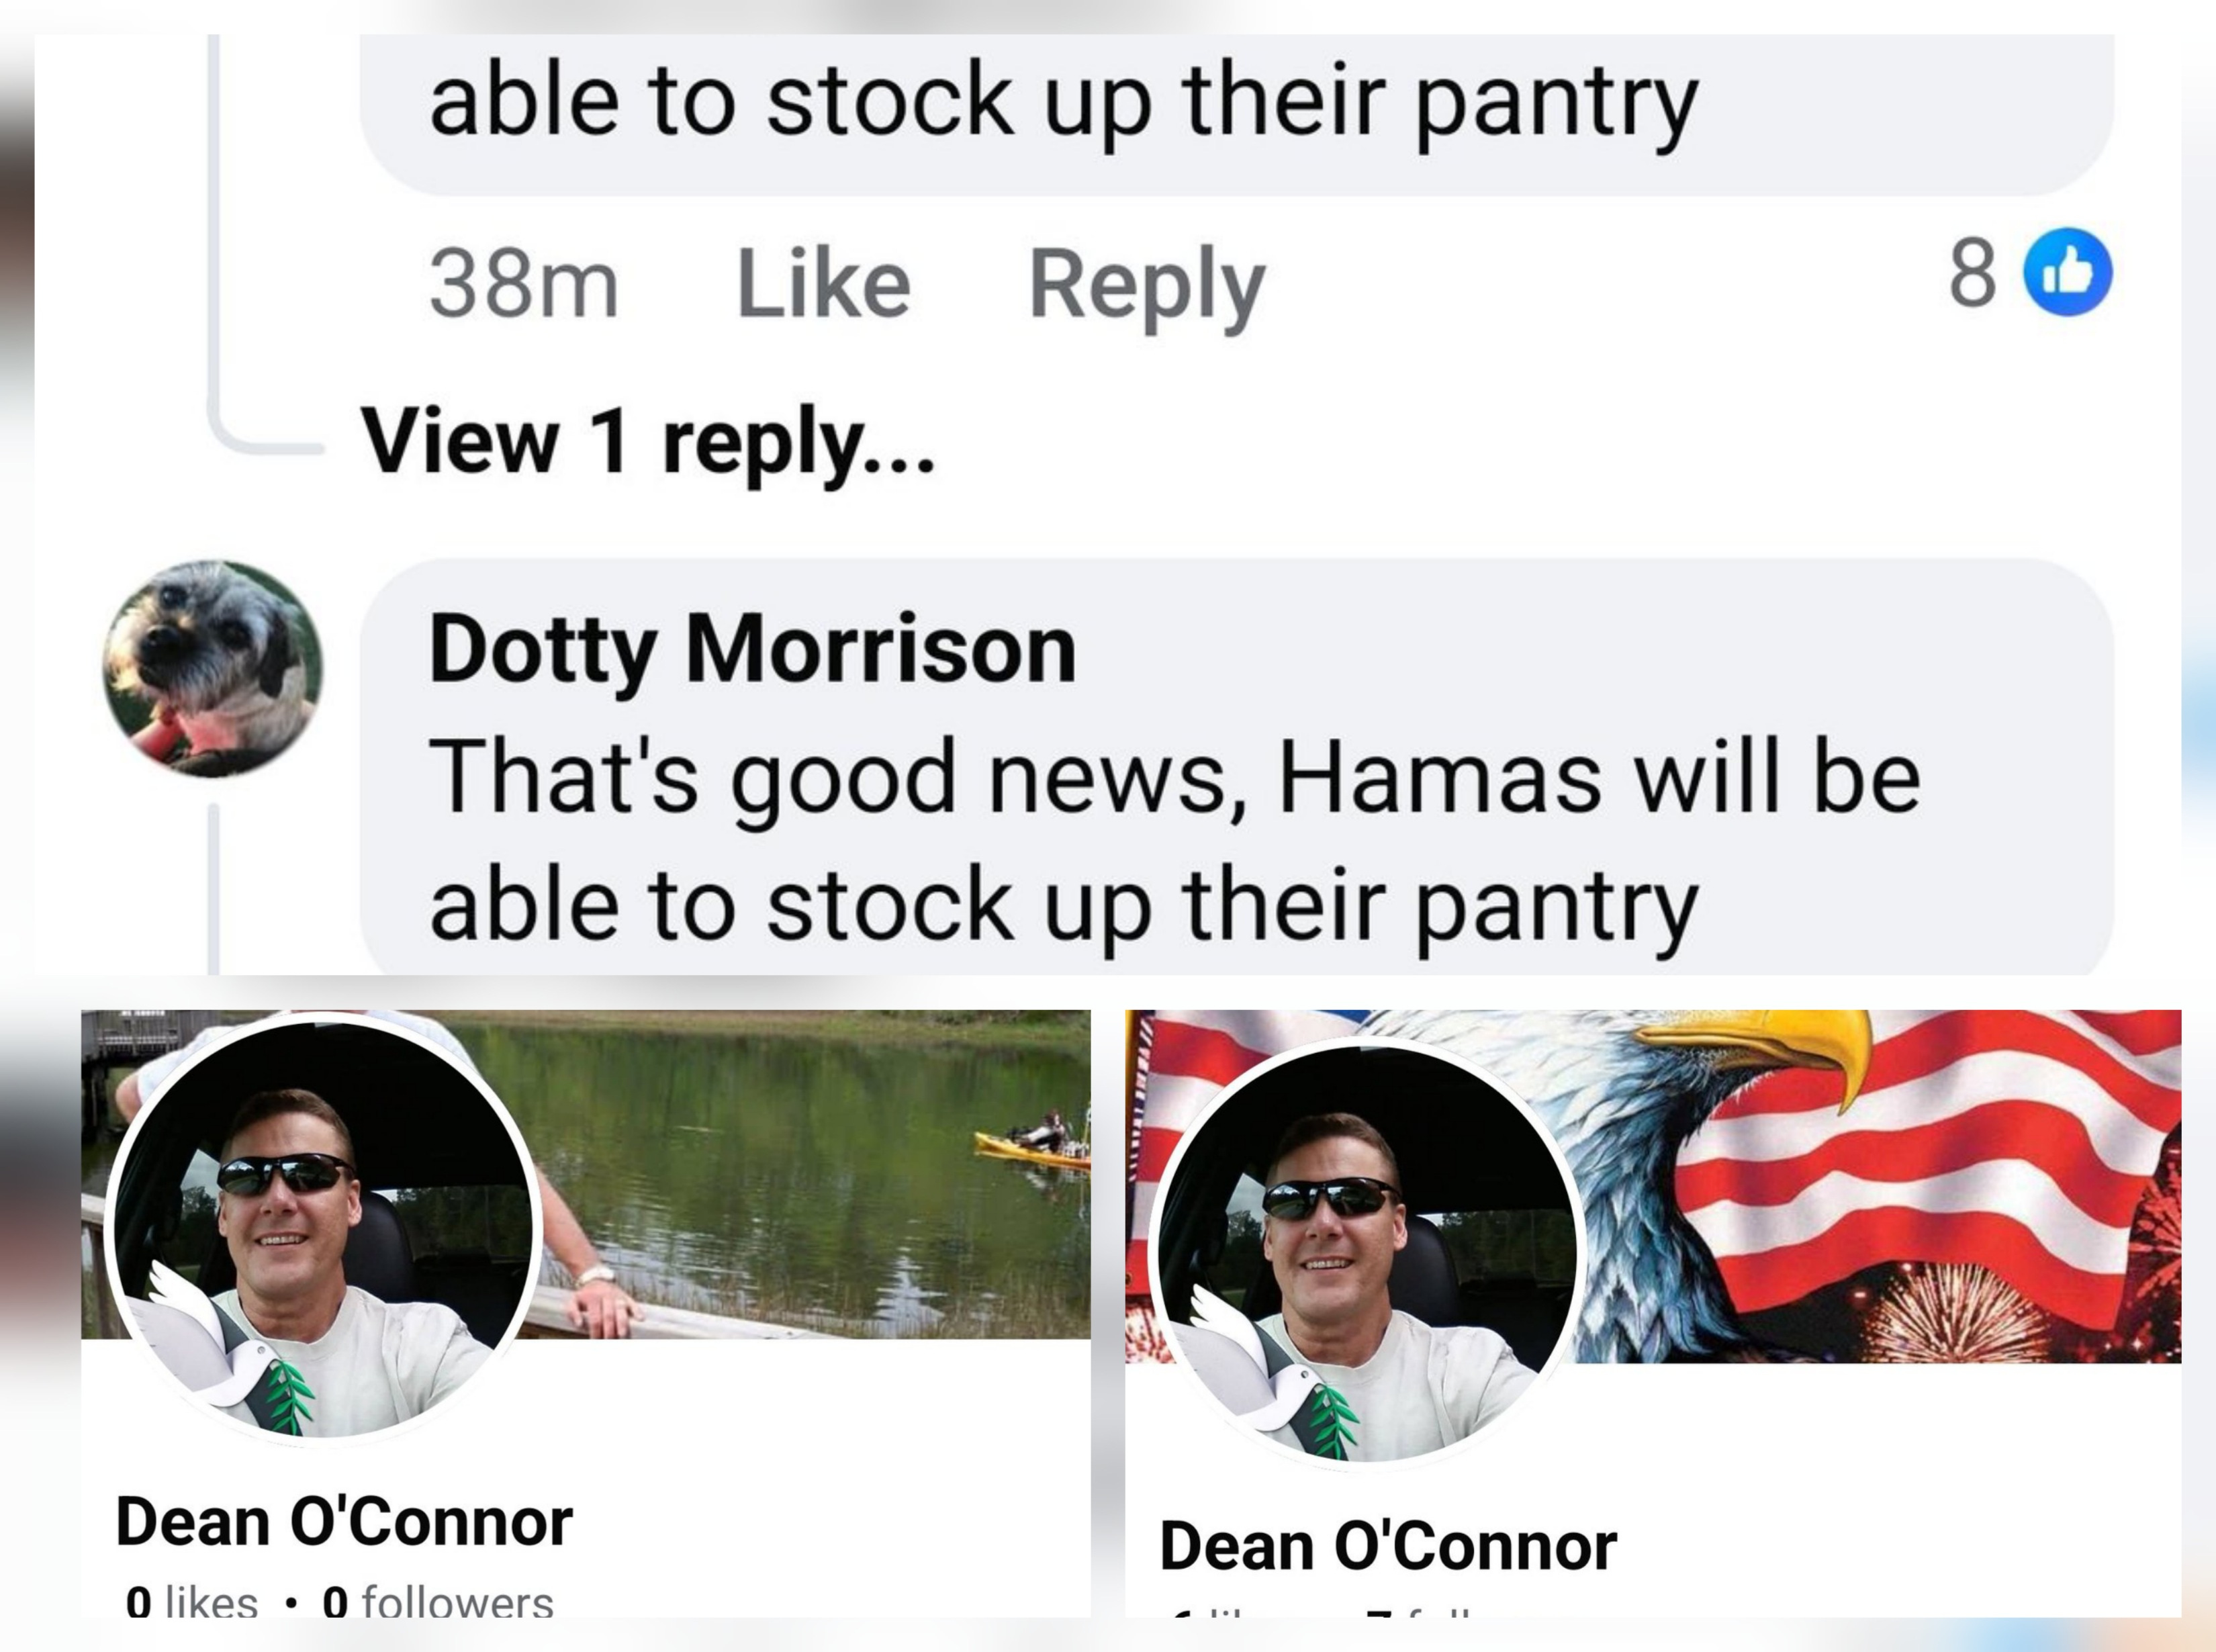Select Dotty Morrison's Hamas comment bubble
This screenshot has width=2216, height=1652.
pos(1237,767)
